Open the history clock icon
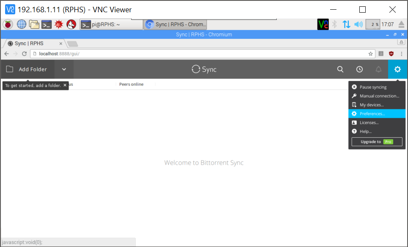Viewport: 408px width, 247px height. (x=359, y=69)
